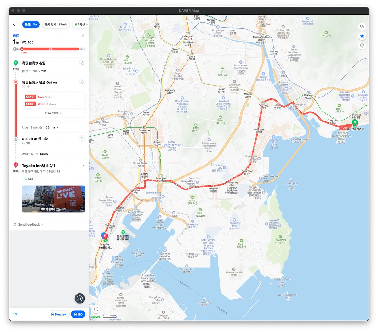Pin the best route with the pushpin icon
The image size is (378, 332).
(83, 36)
